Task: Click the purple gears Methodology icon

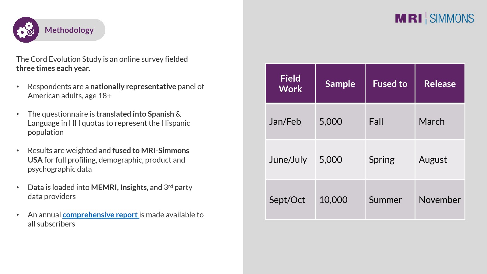Action: click(26, 30)
